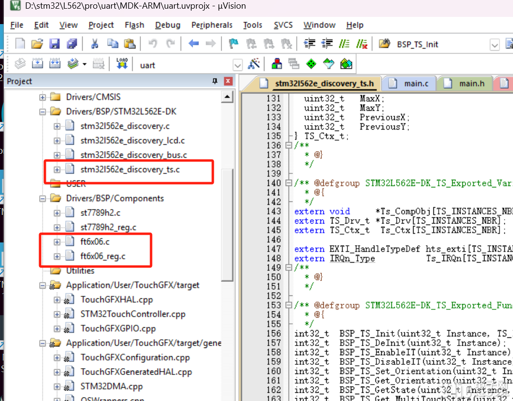Open the BSP_TS_Init search dropdown arrow
Viewport: 513px width, 401px height.
(495, 45)
